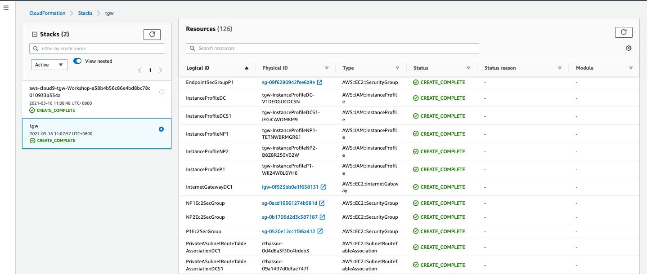Open security group sg-0acd16361274b581d link

coord(289,203)
